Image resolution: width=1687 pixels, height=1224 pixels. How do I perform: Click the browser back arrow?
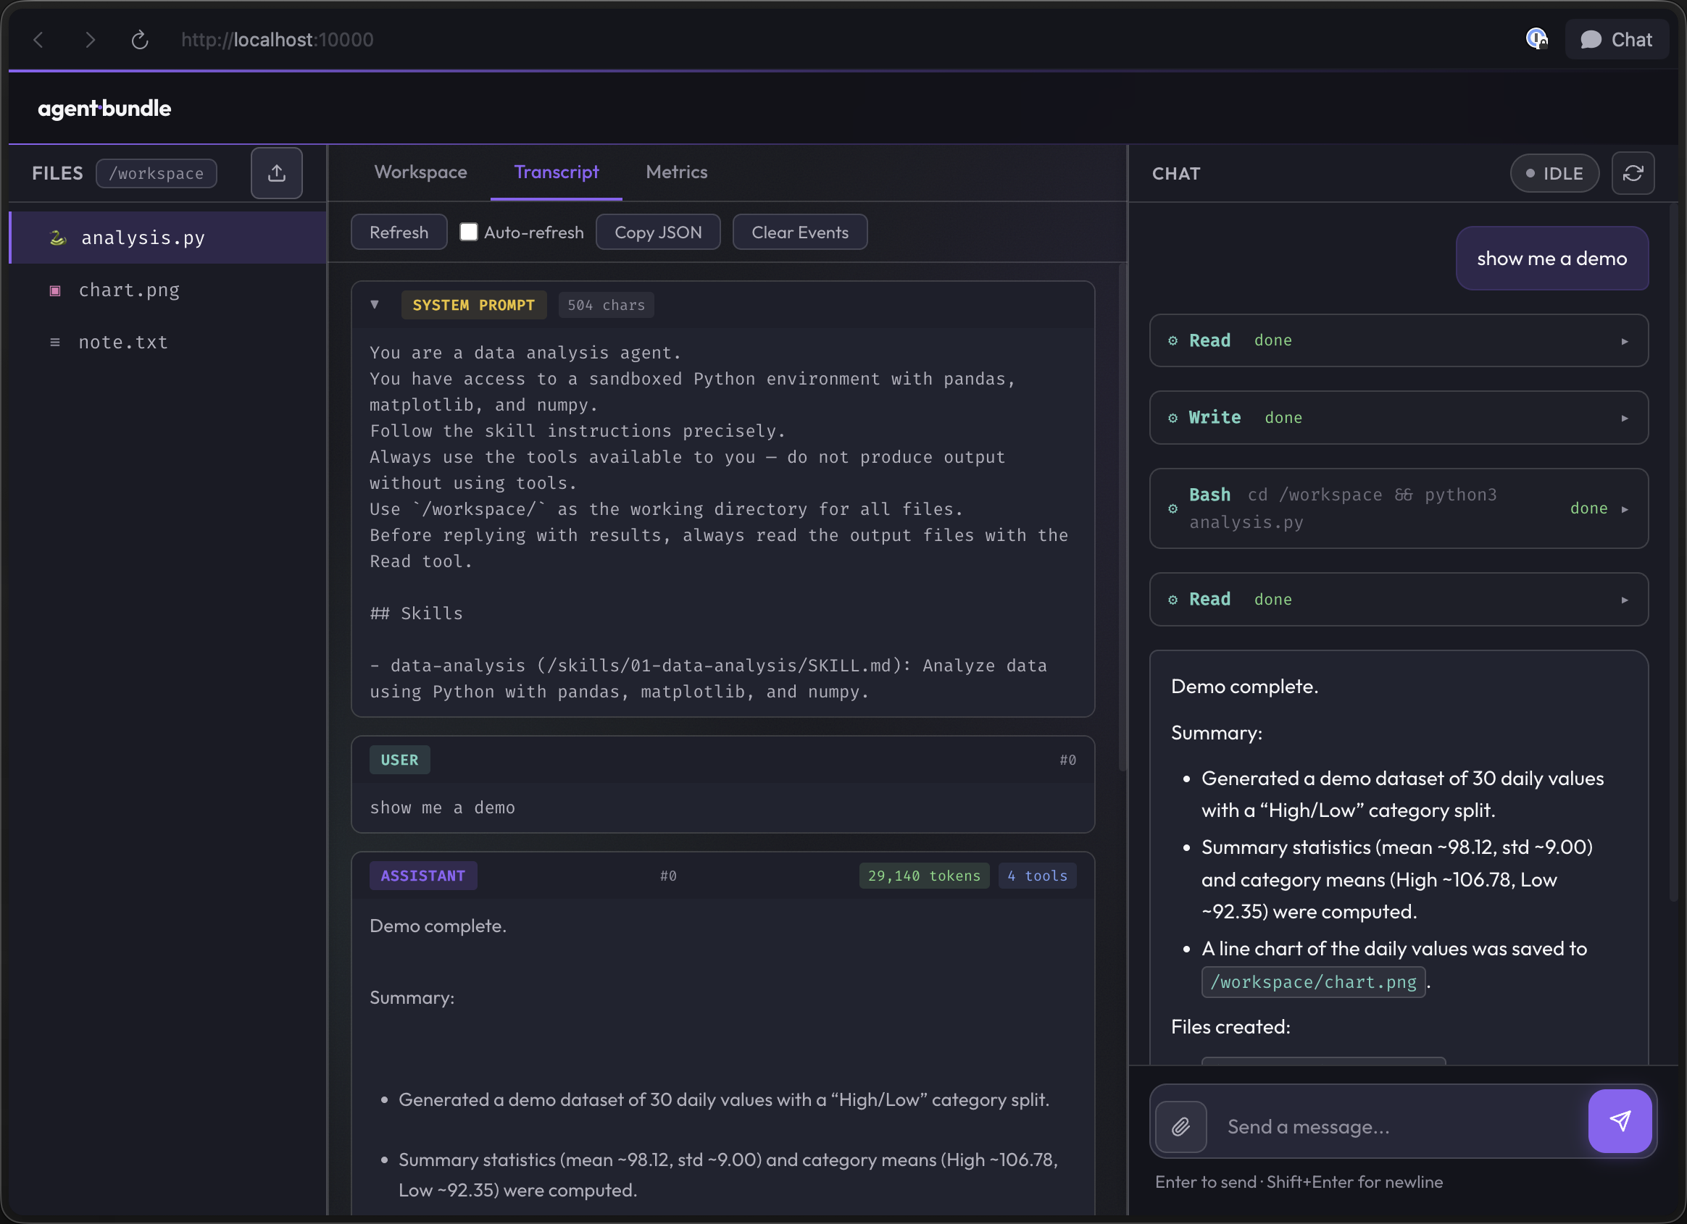click(x=38, y=39)
